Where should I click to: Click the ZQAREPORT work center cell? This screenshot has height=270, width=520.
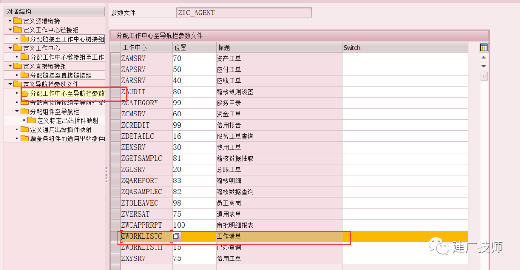(146, 181)
